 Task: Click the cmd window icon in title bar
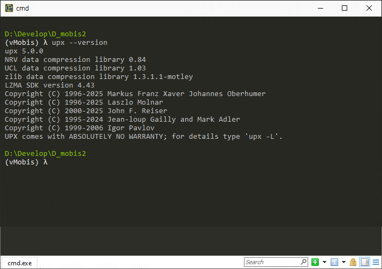(x=9, y=8)
